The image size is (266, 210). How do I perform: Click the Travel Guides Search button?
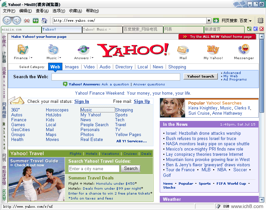coord(131,169)
